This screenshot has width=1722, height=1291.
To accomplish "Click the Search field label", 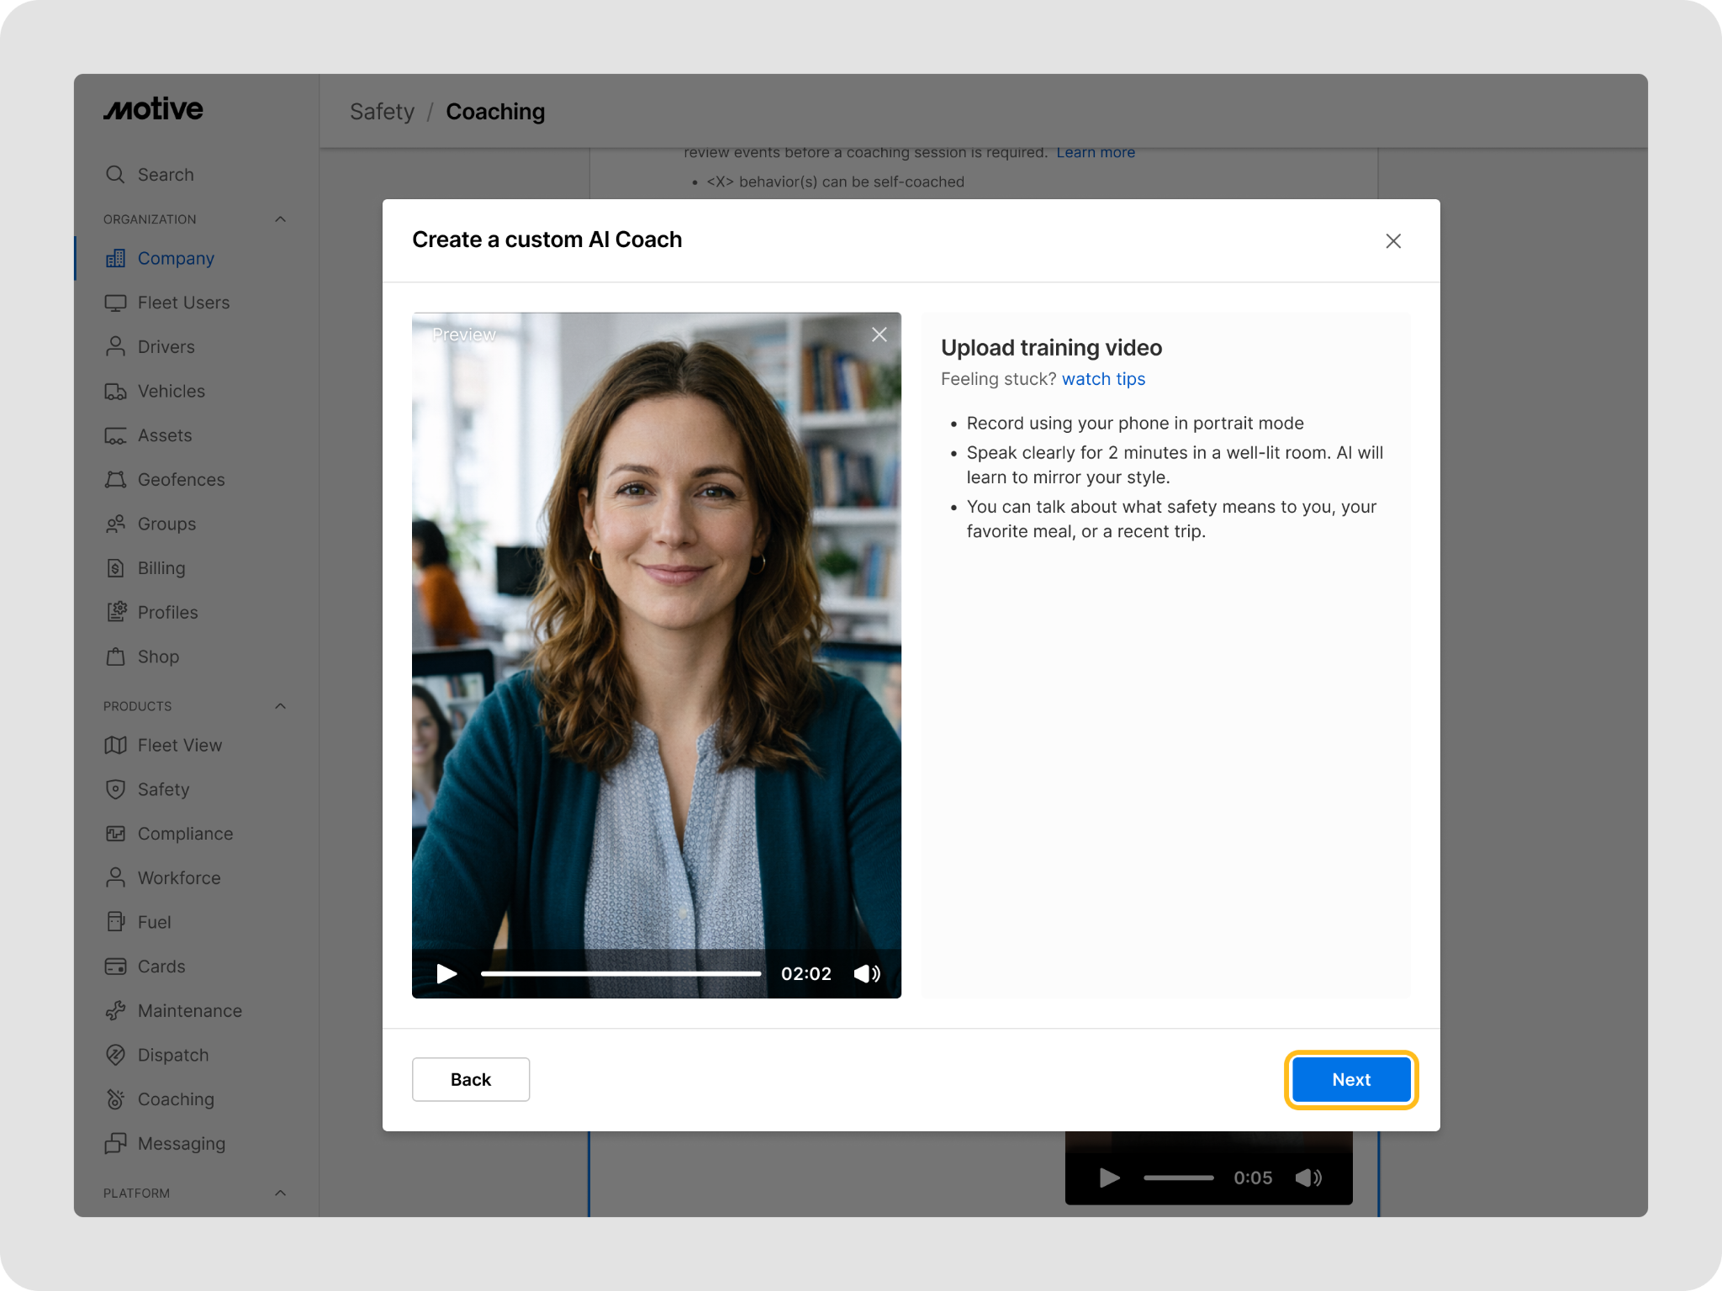I will click(166, 174).
